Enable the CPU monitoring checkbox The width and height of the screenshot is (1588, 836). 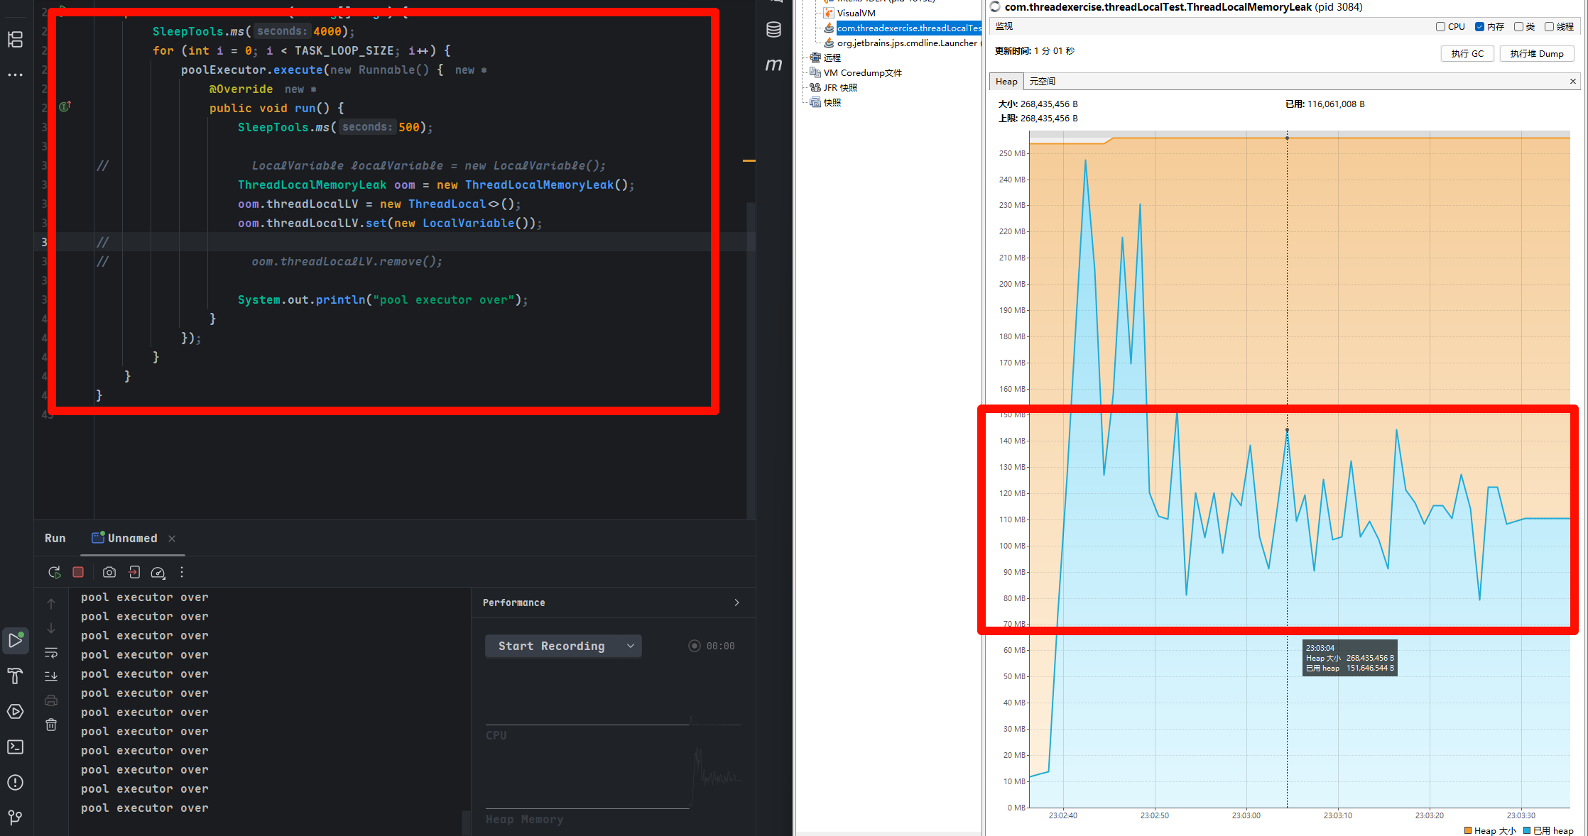(x=1440, y=27)
